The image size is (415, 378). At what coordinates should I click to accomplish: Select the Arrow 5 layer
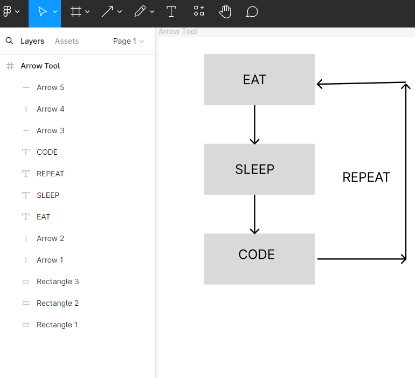pyautogui.click(x=78, y=87)
